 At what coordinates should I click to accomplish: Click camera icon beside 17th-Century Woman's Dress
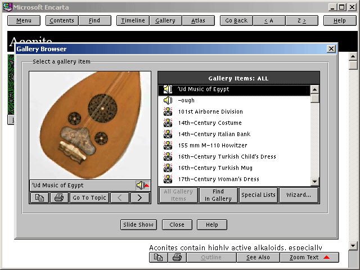point(168,179)
